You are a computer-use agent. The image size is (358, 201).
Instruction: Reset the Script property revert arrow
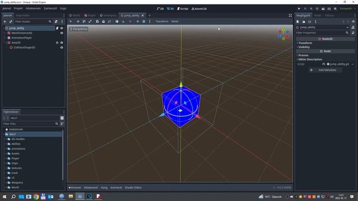[323, 64]
